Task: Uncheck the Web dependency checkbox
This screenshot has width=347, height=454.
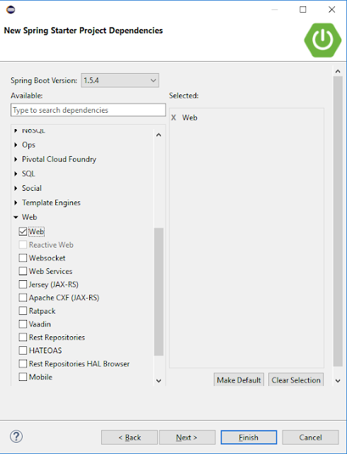Action: [23, 231]
